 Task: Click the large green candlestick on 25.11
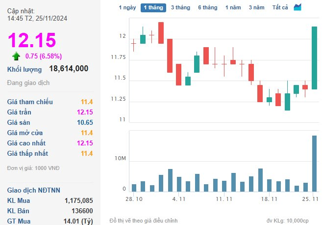pyautogui.click(x=314, y=57)
